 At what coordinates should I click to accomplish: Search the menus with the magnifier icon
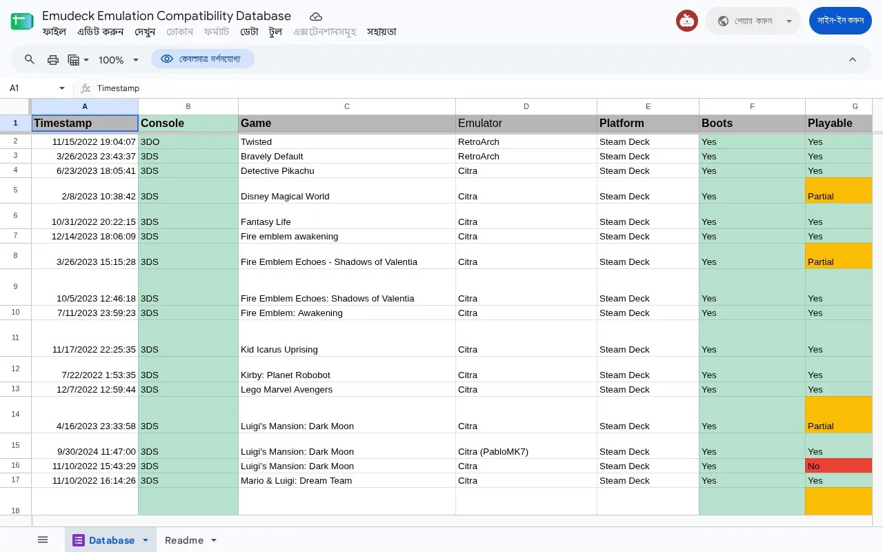(29, 59)
